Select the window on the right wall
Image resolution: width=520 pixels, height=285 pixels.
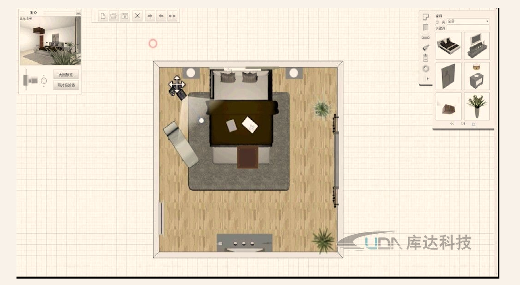pyautogui.click(x=336, y=160)
